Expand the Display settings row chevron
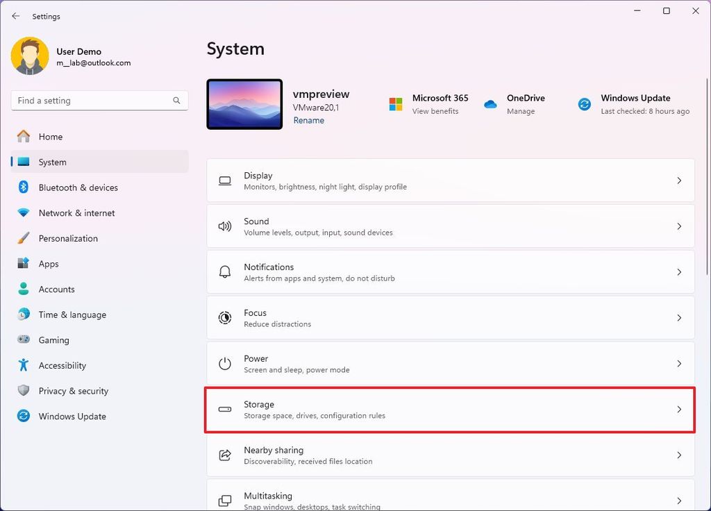 click(x=679, y=181)
